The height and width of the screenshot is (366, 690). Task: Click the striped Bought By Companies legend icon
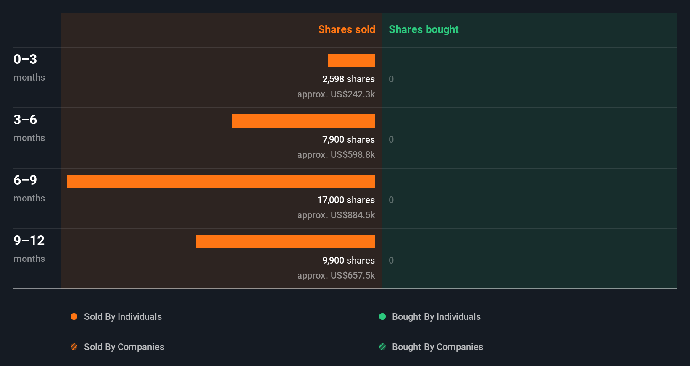382,347
